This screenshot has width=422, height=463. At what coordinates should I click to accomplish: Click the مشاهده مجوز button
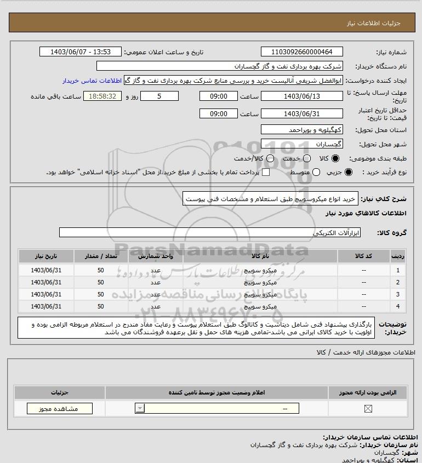click(x=59, y=409)
